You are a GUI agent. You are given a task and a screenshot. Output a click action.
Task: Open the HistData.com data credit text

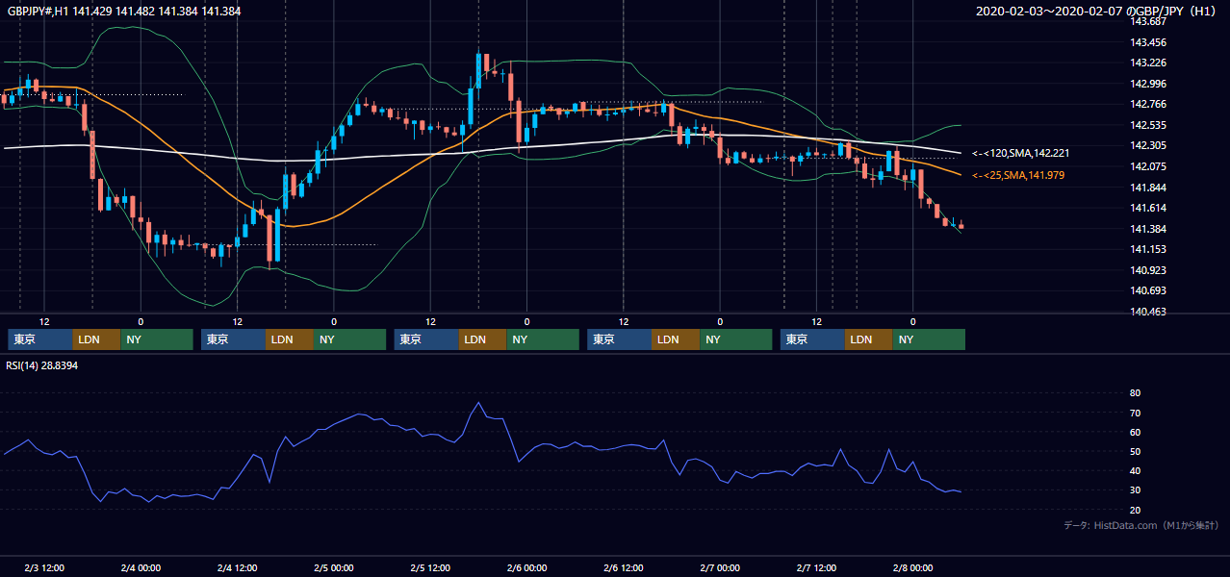coord(1141,525)
